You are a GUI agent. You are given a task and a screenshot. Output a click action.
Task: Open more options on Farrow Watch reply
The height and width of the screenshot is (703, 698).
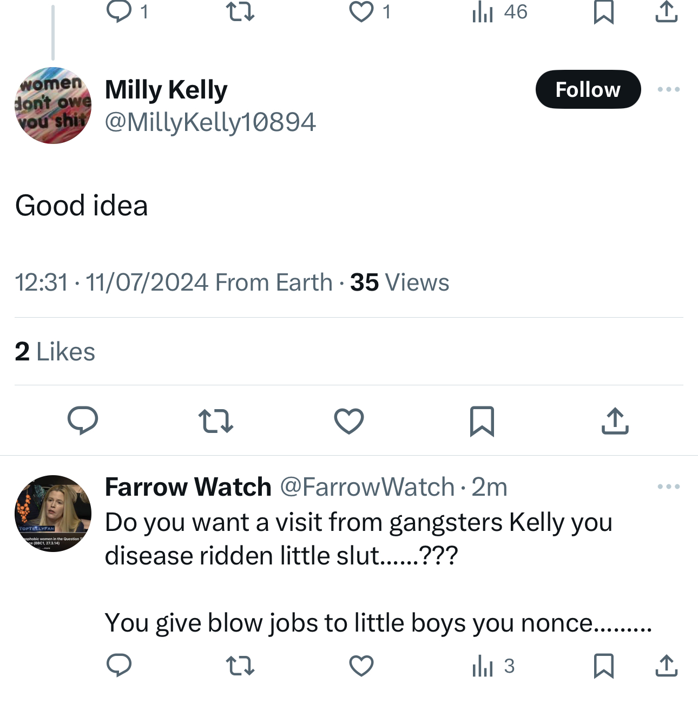coord(669,487)
